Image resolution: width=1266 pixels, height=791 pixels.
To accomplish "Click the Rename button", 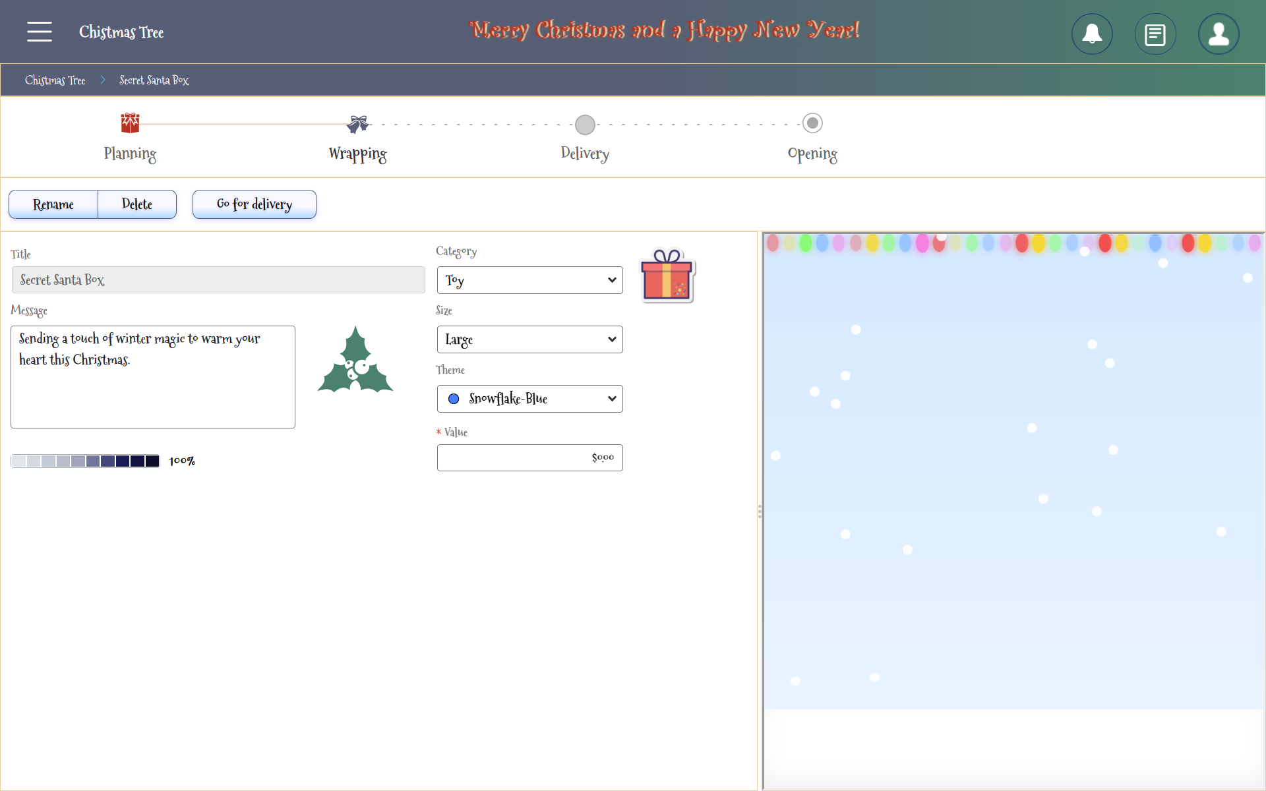I will pos(53,204).
